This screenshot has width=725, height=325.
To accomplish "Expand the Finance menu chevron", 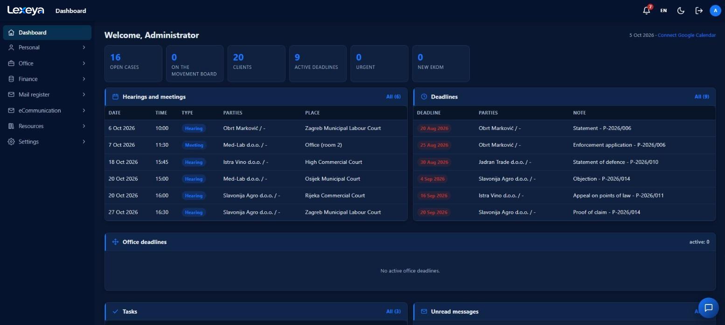I will click(84, 79).
